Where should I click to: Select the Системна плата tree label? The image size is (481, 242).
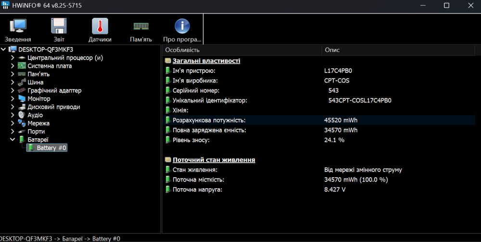click(x=50, y=66)
